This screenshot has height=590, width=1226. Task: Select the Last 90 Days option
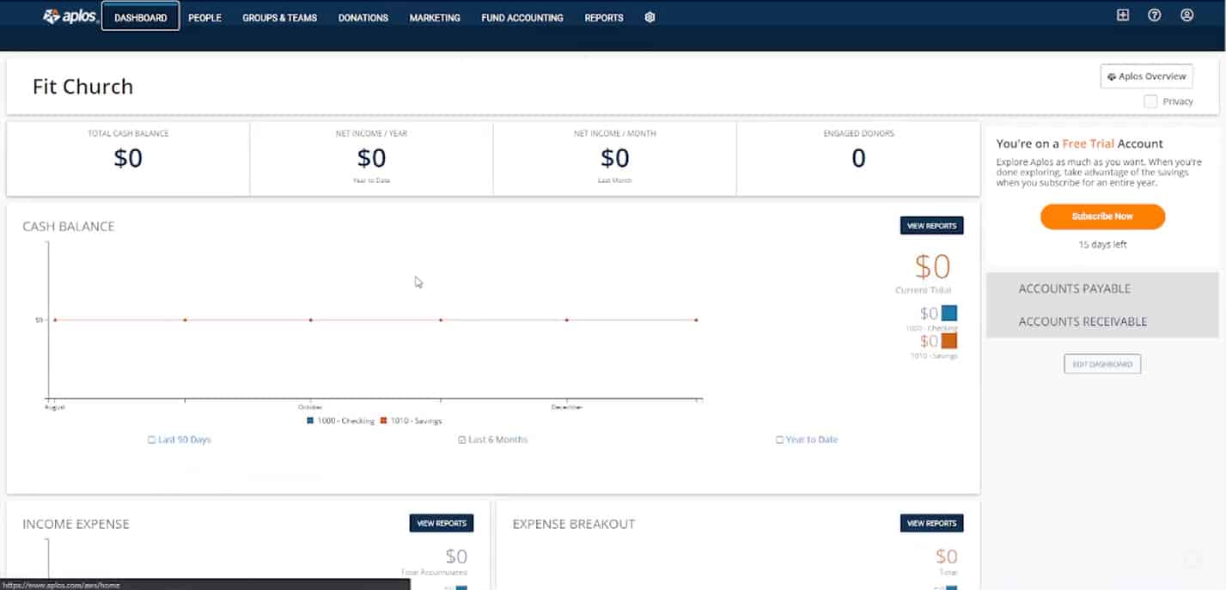pos(179,439)
